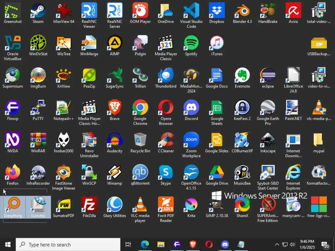Open File Explorer from the taskbar
335x251 pixels.
(161, 244)
